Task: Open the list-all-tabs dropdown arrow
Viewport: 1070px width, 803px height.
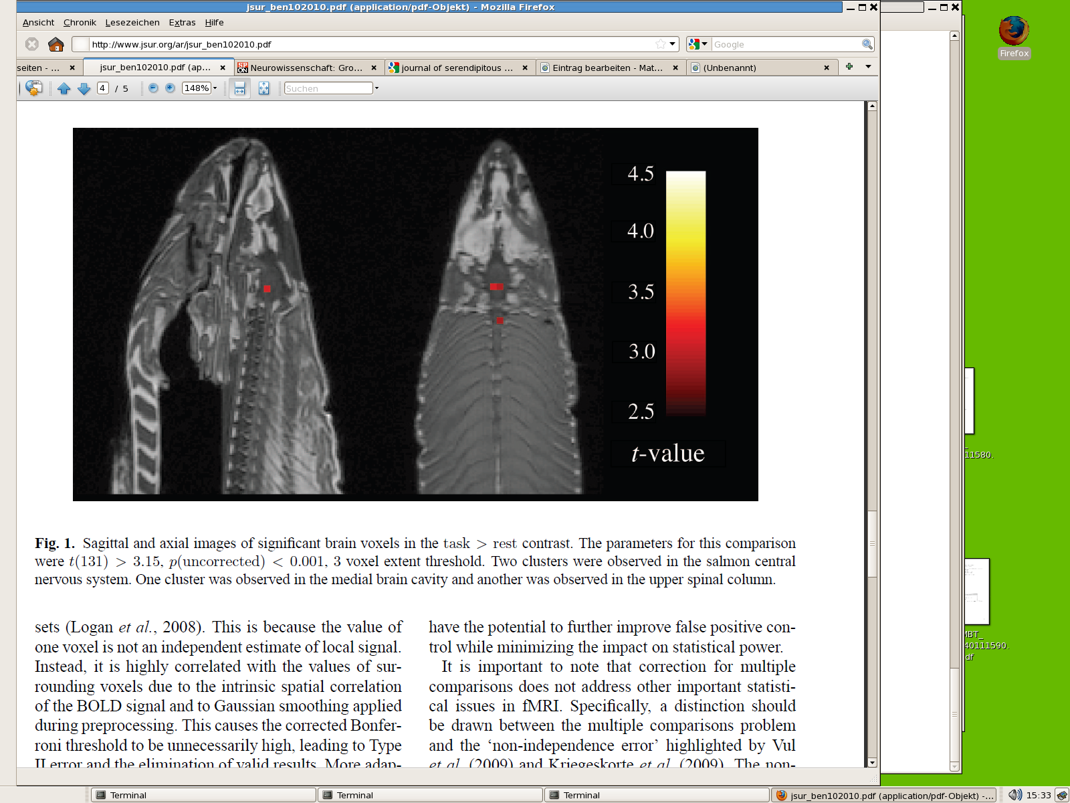Action: [868, 67]
